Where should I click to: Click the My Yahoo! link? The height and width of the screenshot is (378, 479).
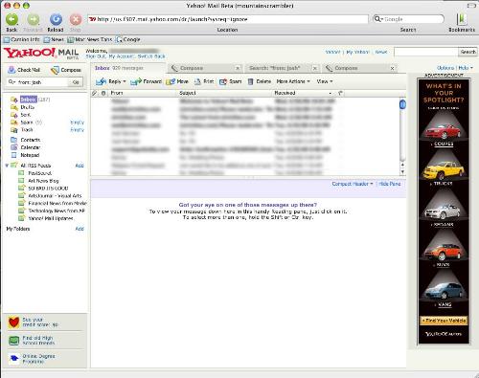[x=357, y=52]
